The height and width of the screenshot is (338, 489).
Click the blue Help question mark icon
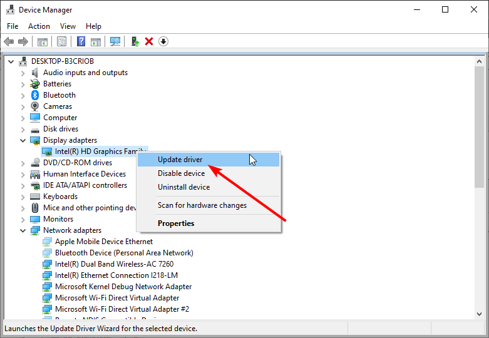pos(81,41)
